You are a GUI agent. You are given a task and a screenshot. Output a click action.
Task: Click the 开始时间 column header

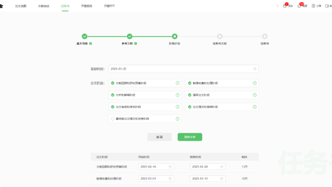pos(144,157)
